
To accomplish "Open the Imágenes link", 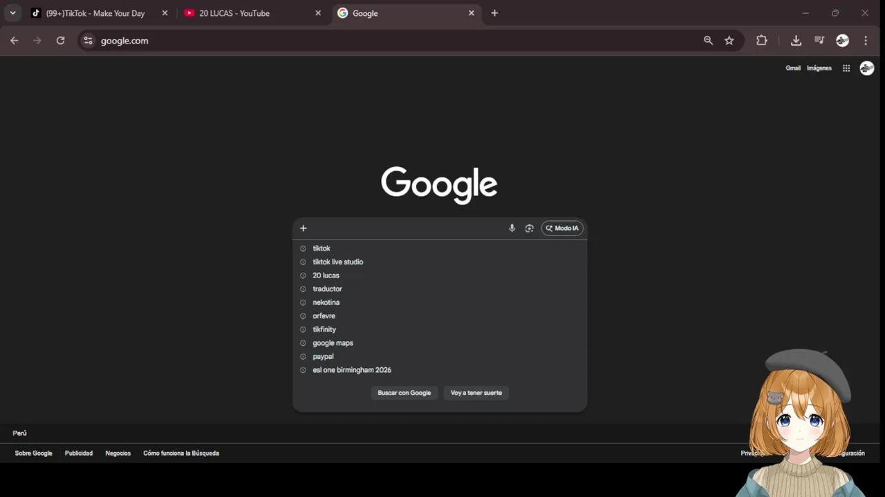I will (819, 68).
